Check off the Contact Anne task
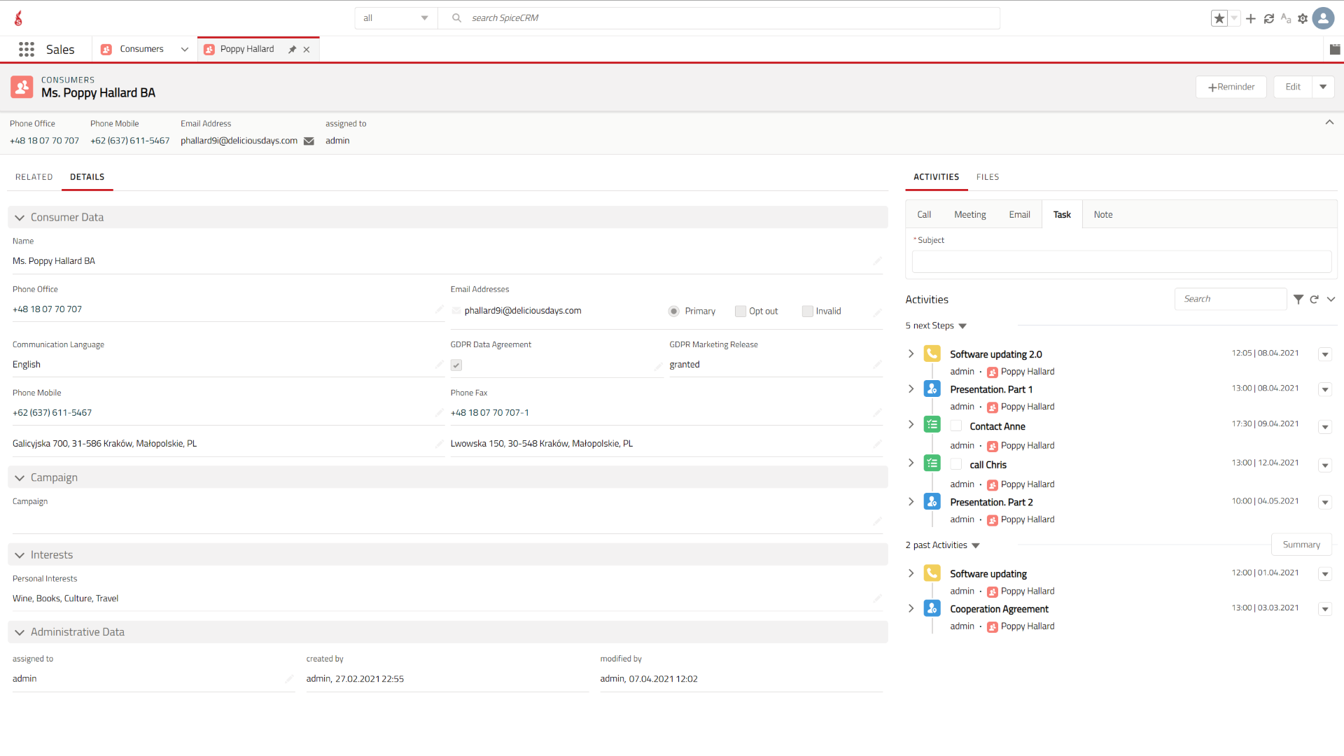Screen dimensions: 1344x756 [x=956, y=426]
